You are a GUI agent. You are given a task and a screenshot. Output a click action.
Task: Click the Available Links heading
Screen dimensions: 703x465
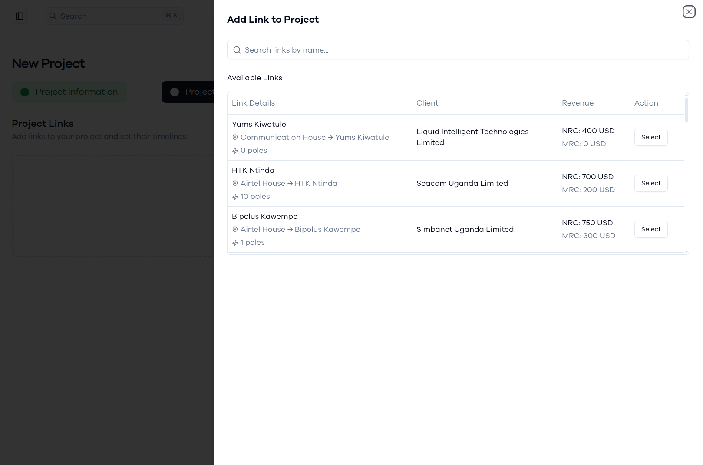254,78
